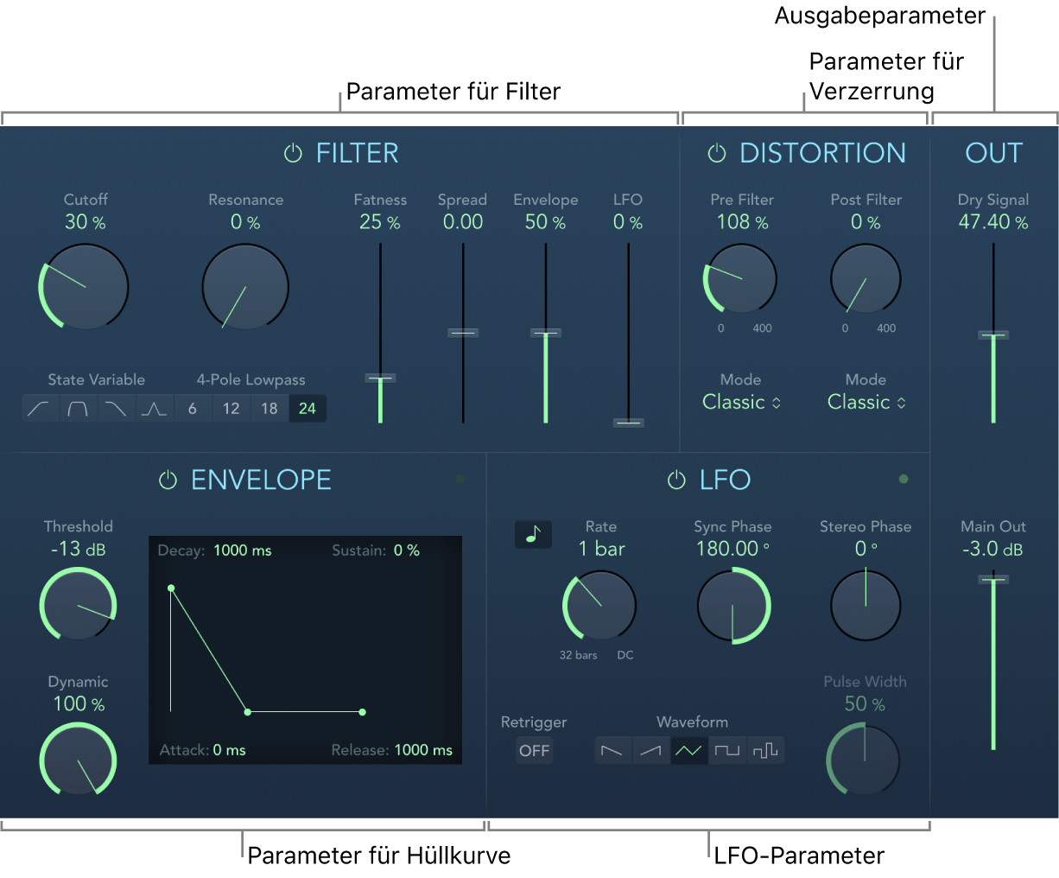Choose the 6 dB lowpass slope
The image size is (1059, 878).
point(193,409)
